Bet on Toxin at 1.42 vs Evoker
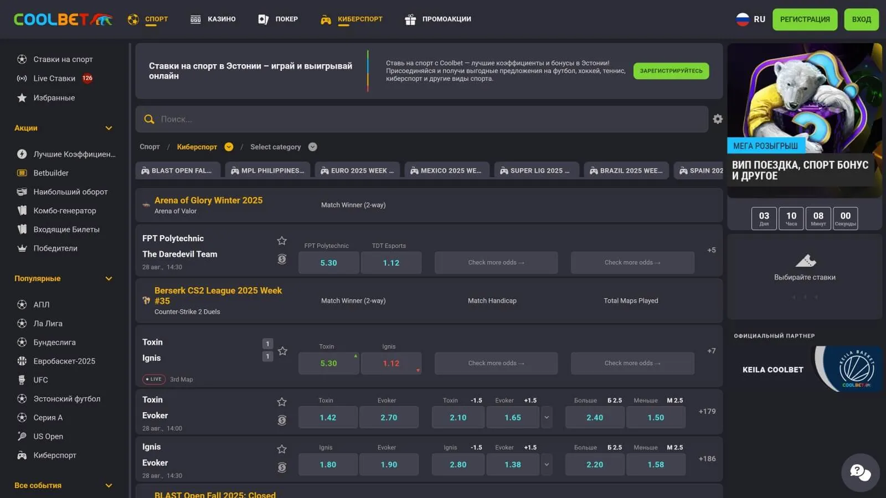The image size is (886, 498). 328,418
